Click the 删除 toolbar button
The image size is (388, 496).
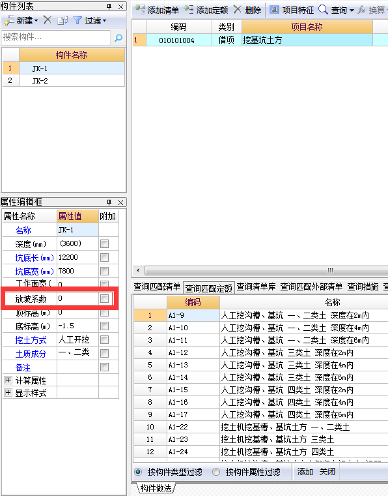(247, 10)
